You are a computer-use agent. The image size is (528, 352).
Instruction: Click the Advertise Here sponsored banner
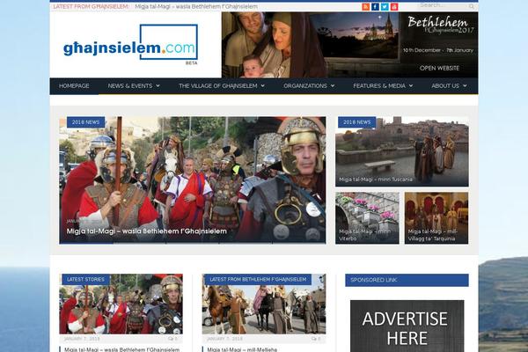pyautogui.click(x=407, y=326)
